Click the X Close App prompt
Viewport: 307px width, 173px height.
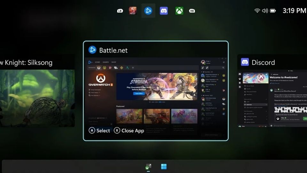129,130
